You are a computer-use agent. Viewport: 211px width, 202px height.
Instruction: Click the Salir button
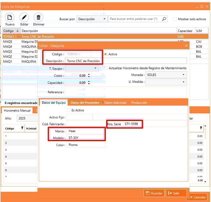(x=176, y=193)
